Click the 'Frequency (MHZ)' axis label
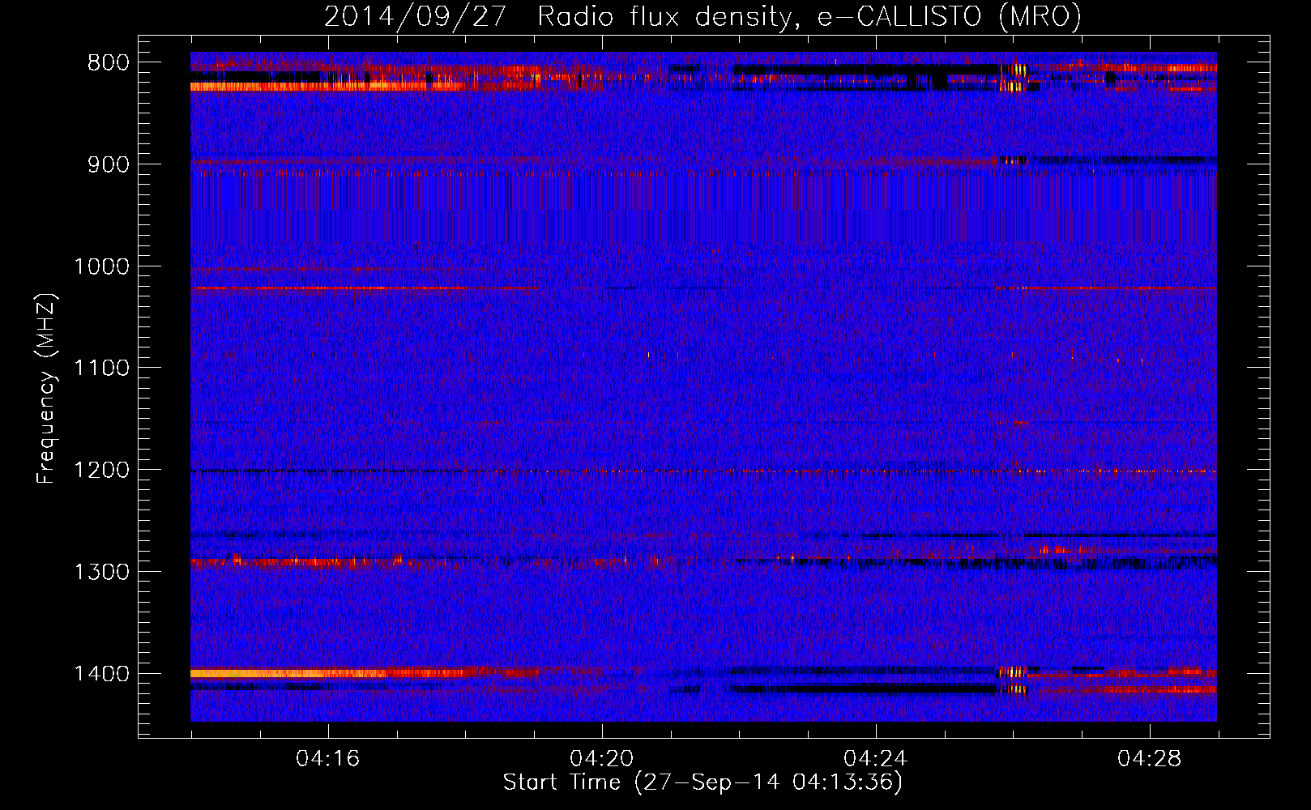Screen dimensions: 1311x810 [47, 389]
